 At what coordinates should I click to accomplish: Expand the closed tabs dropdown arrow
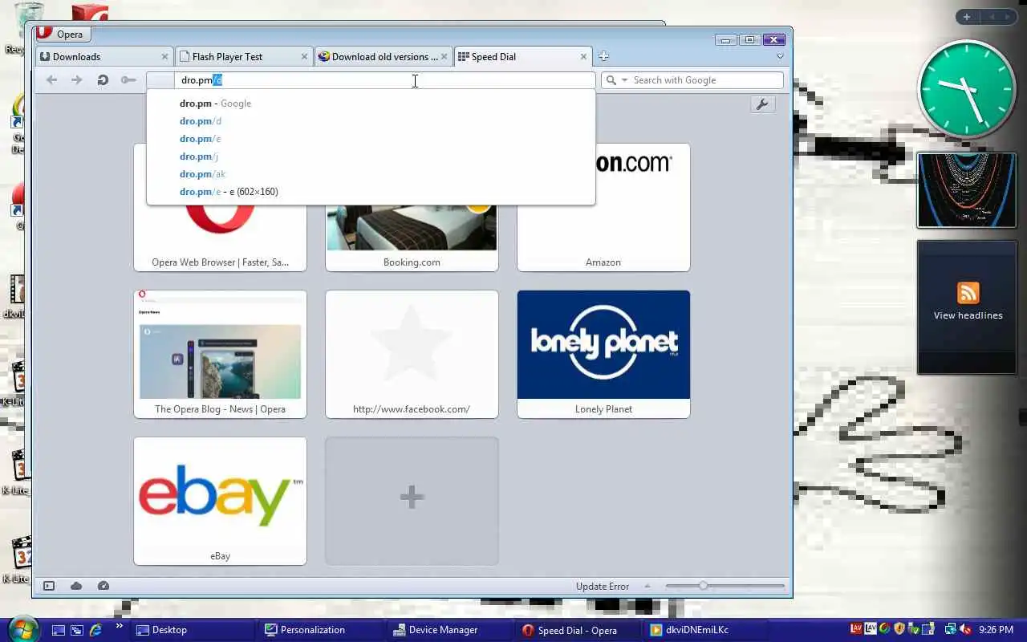(x=780, y=56)
